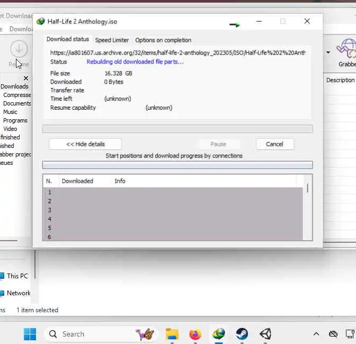This screenshot has height=344, width=356.
Task: Select the Queues tree item
Action: 6,163
